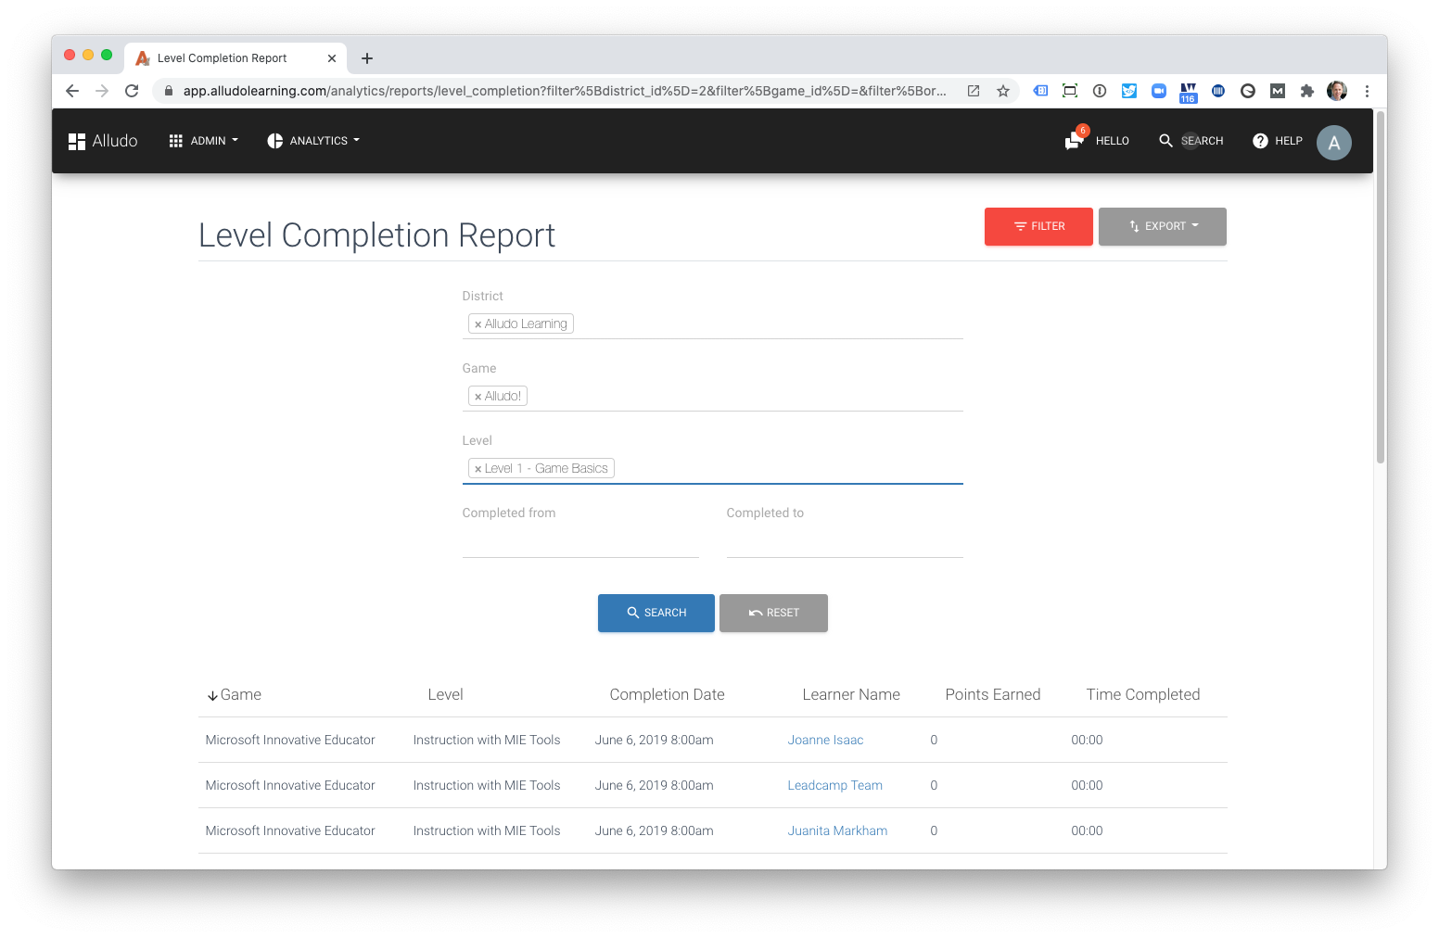Sort by Time Completed column header
Image resolution: width=1439 pixels, height=938 pixels.
click(x=1142, y=694)
